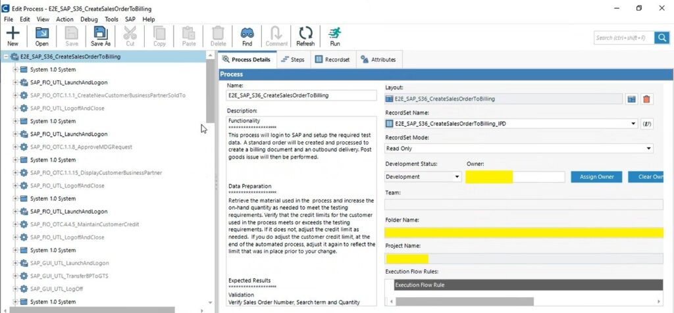Switch to the Attributes tab
Screen dimensions: 674x313
(378, 60)
